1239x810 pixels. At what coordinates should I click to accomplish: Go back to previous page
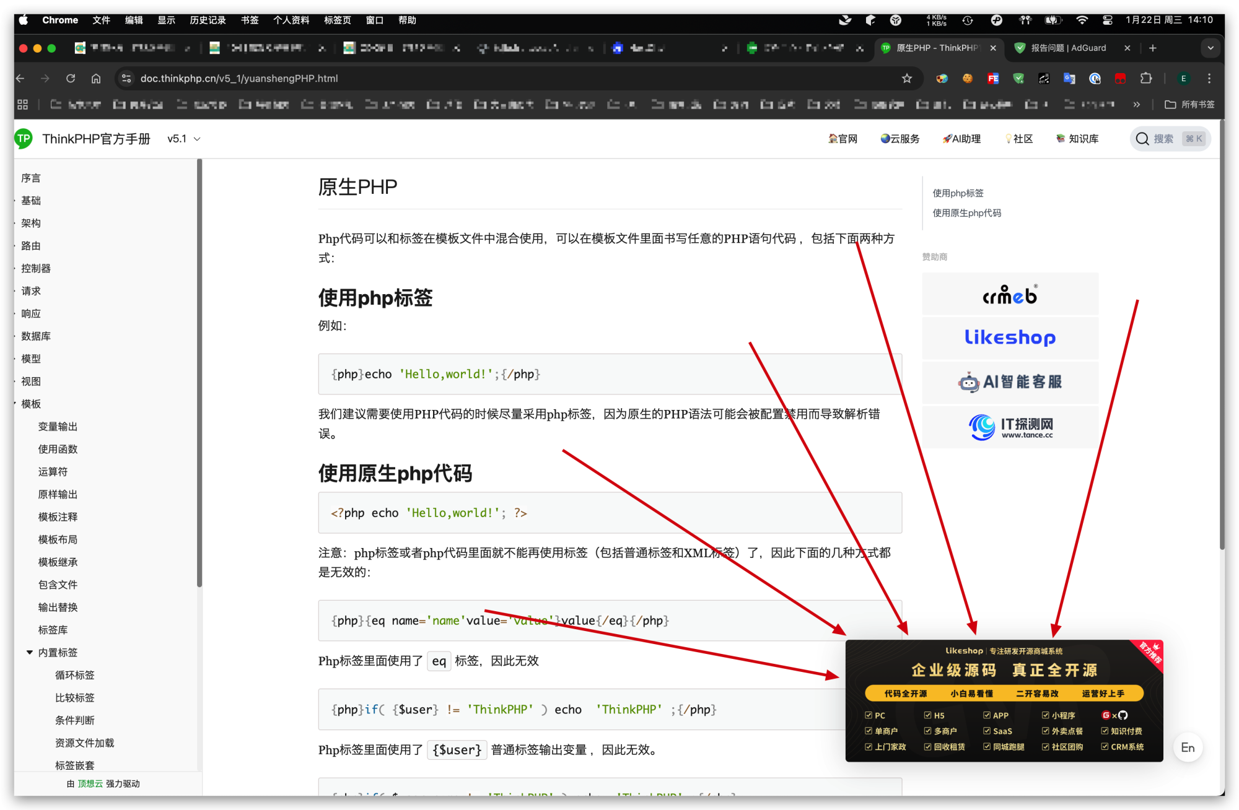point(20,79)
